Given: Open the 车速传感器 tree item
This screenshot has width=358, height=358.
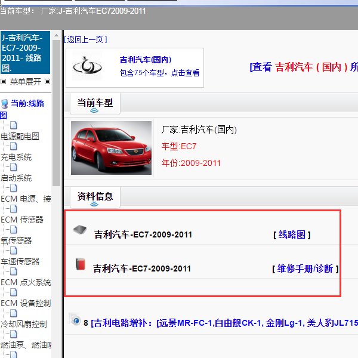Looking at the screenshot, I should (20, 261).
